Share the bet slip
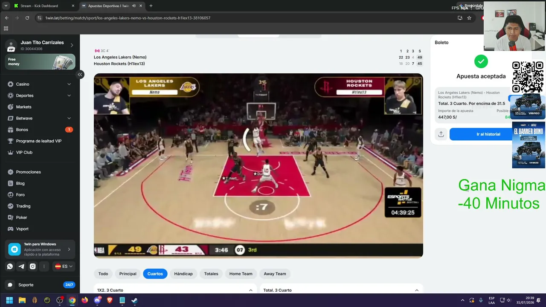This screenshot has height=307, width=546. [x=441, y=134]
